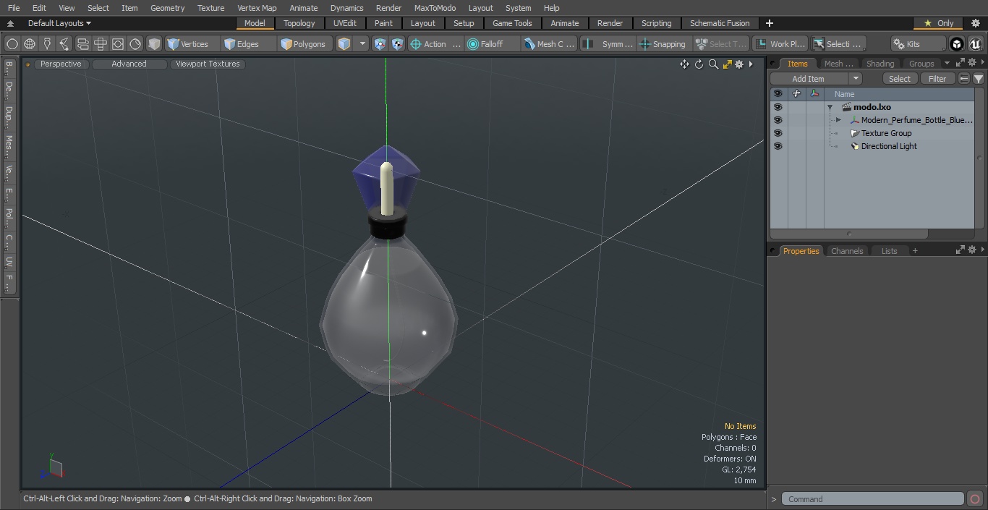The height and width of the screenshot is (510, 988).
Task: Click the Command input field
Action: pyautogui.click(x=873, y=499)
